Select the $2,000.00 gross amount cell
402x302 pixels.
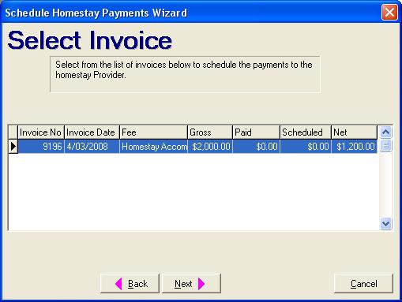click(210, 147)
